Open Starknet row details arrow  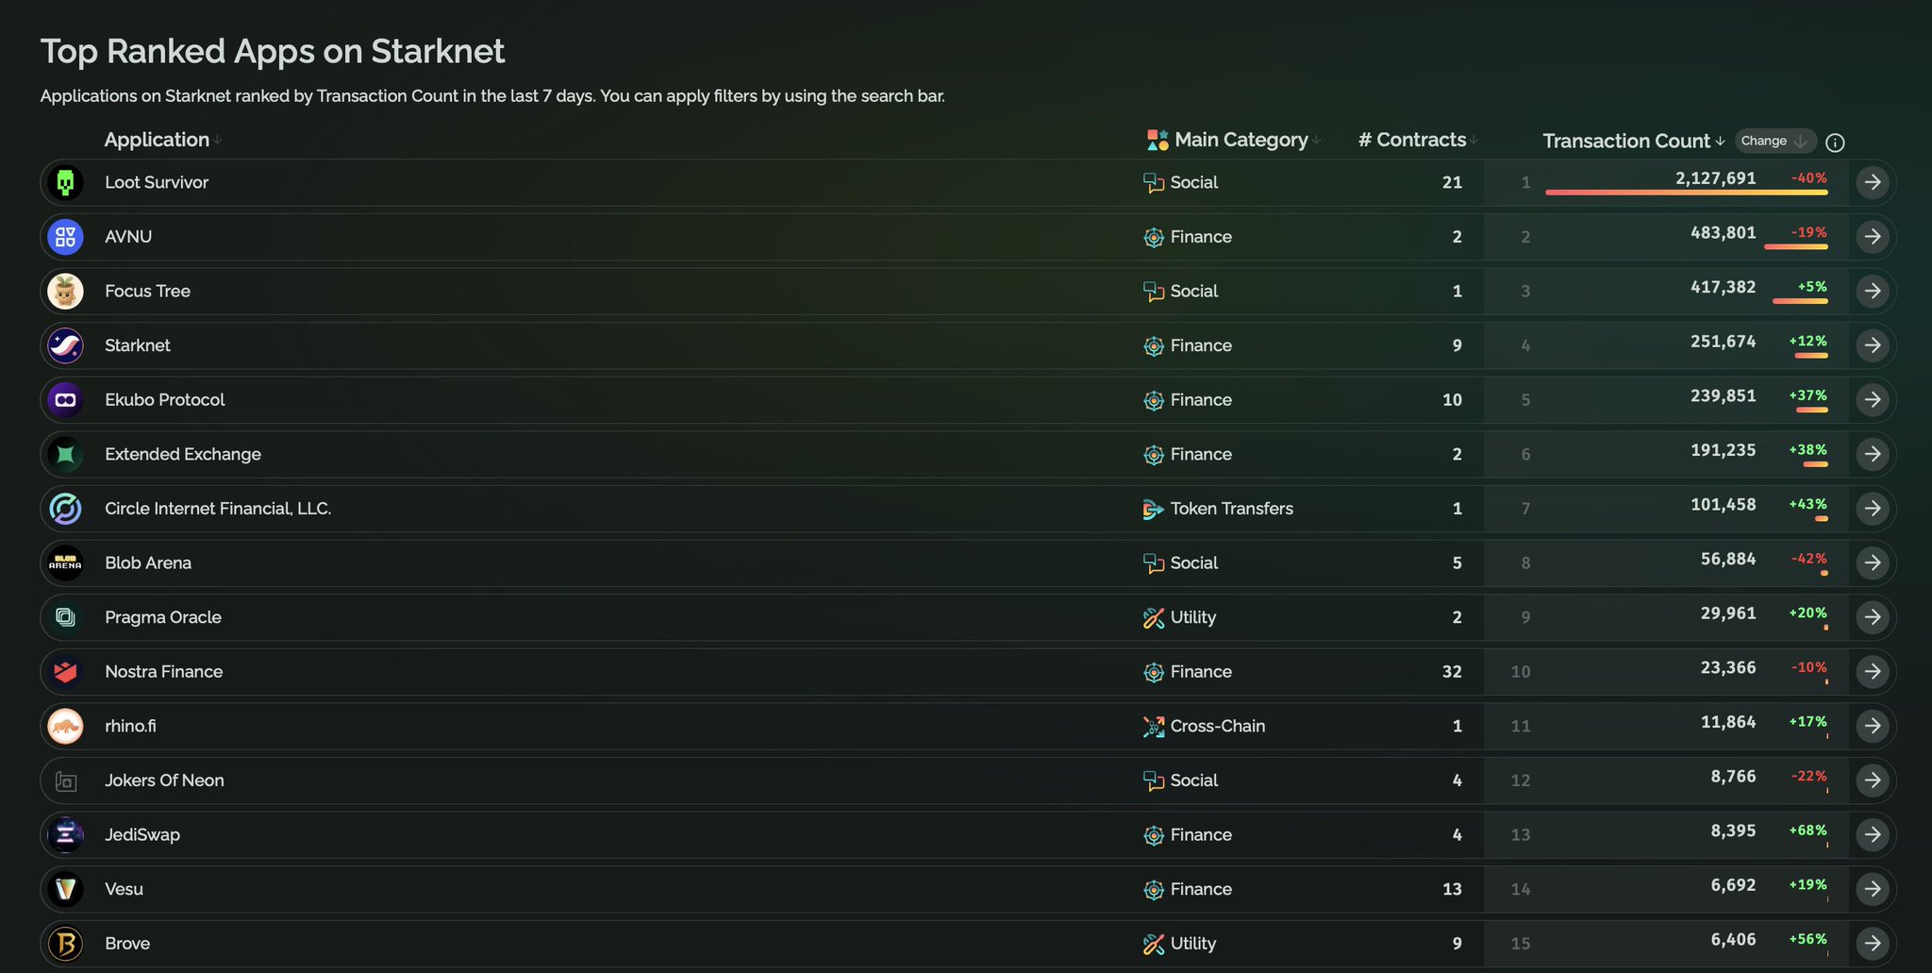point(1872,345)
